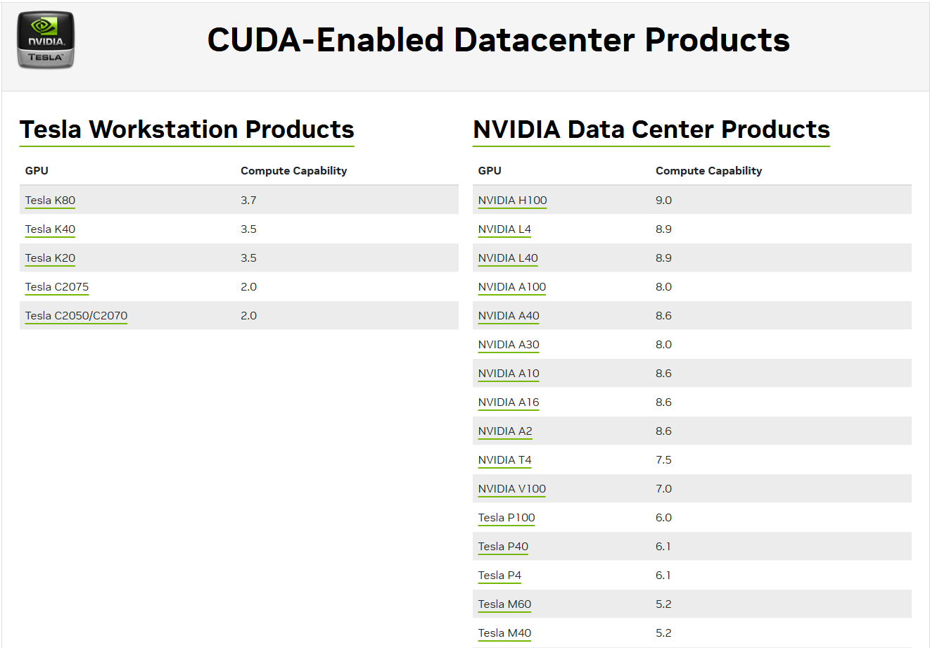
Task: Open the Tesla M60 link
Action: pos(504,604)
